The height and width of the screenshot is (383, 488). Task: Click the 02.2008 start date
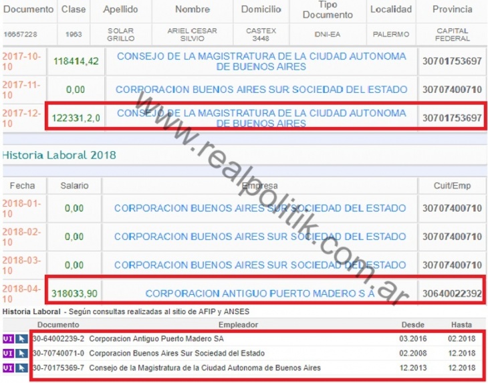[413, 354]
